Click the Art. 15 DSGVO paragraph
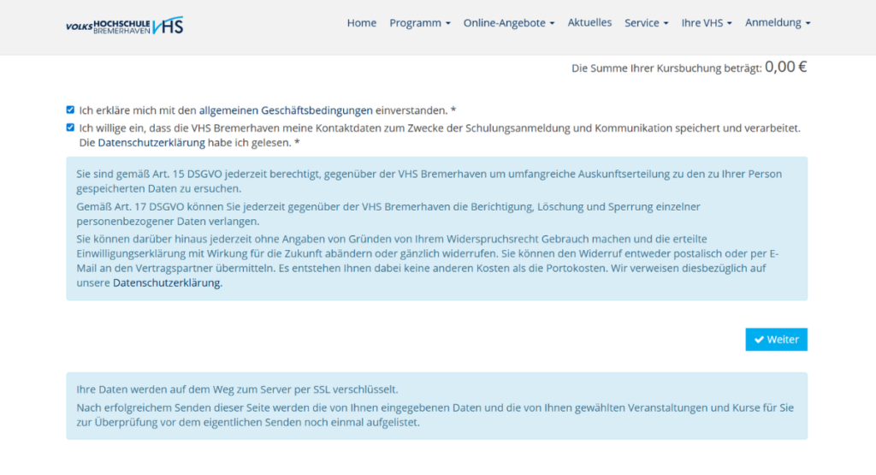 tap(428, 181)
